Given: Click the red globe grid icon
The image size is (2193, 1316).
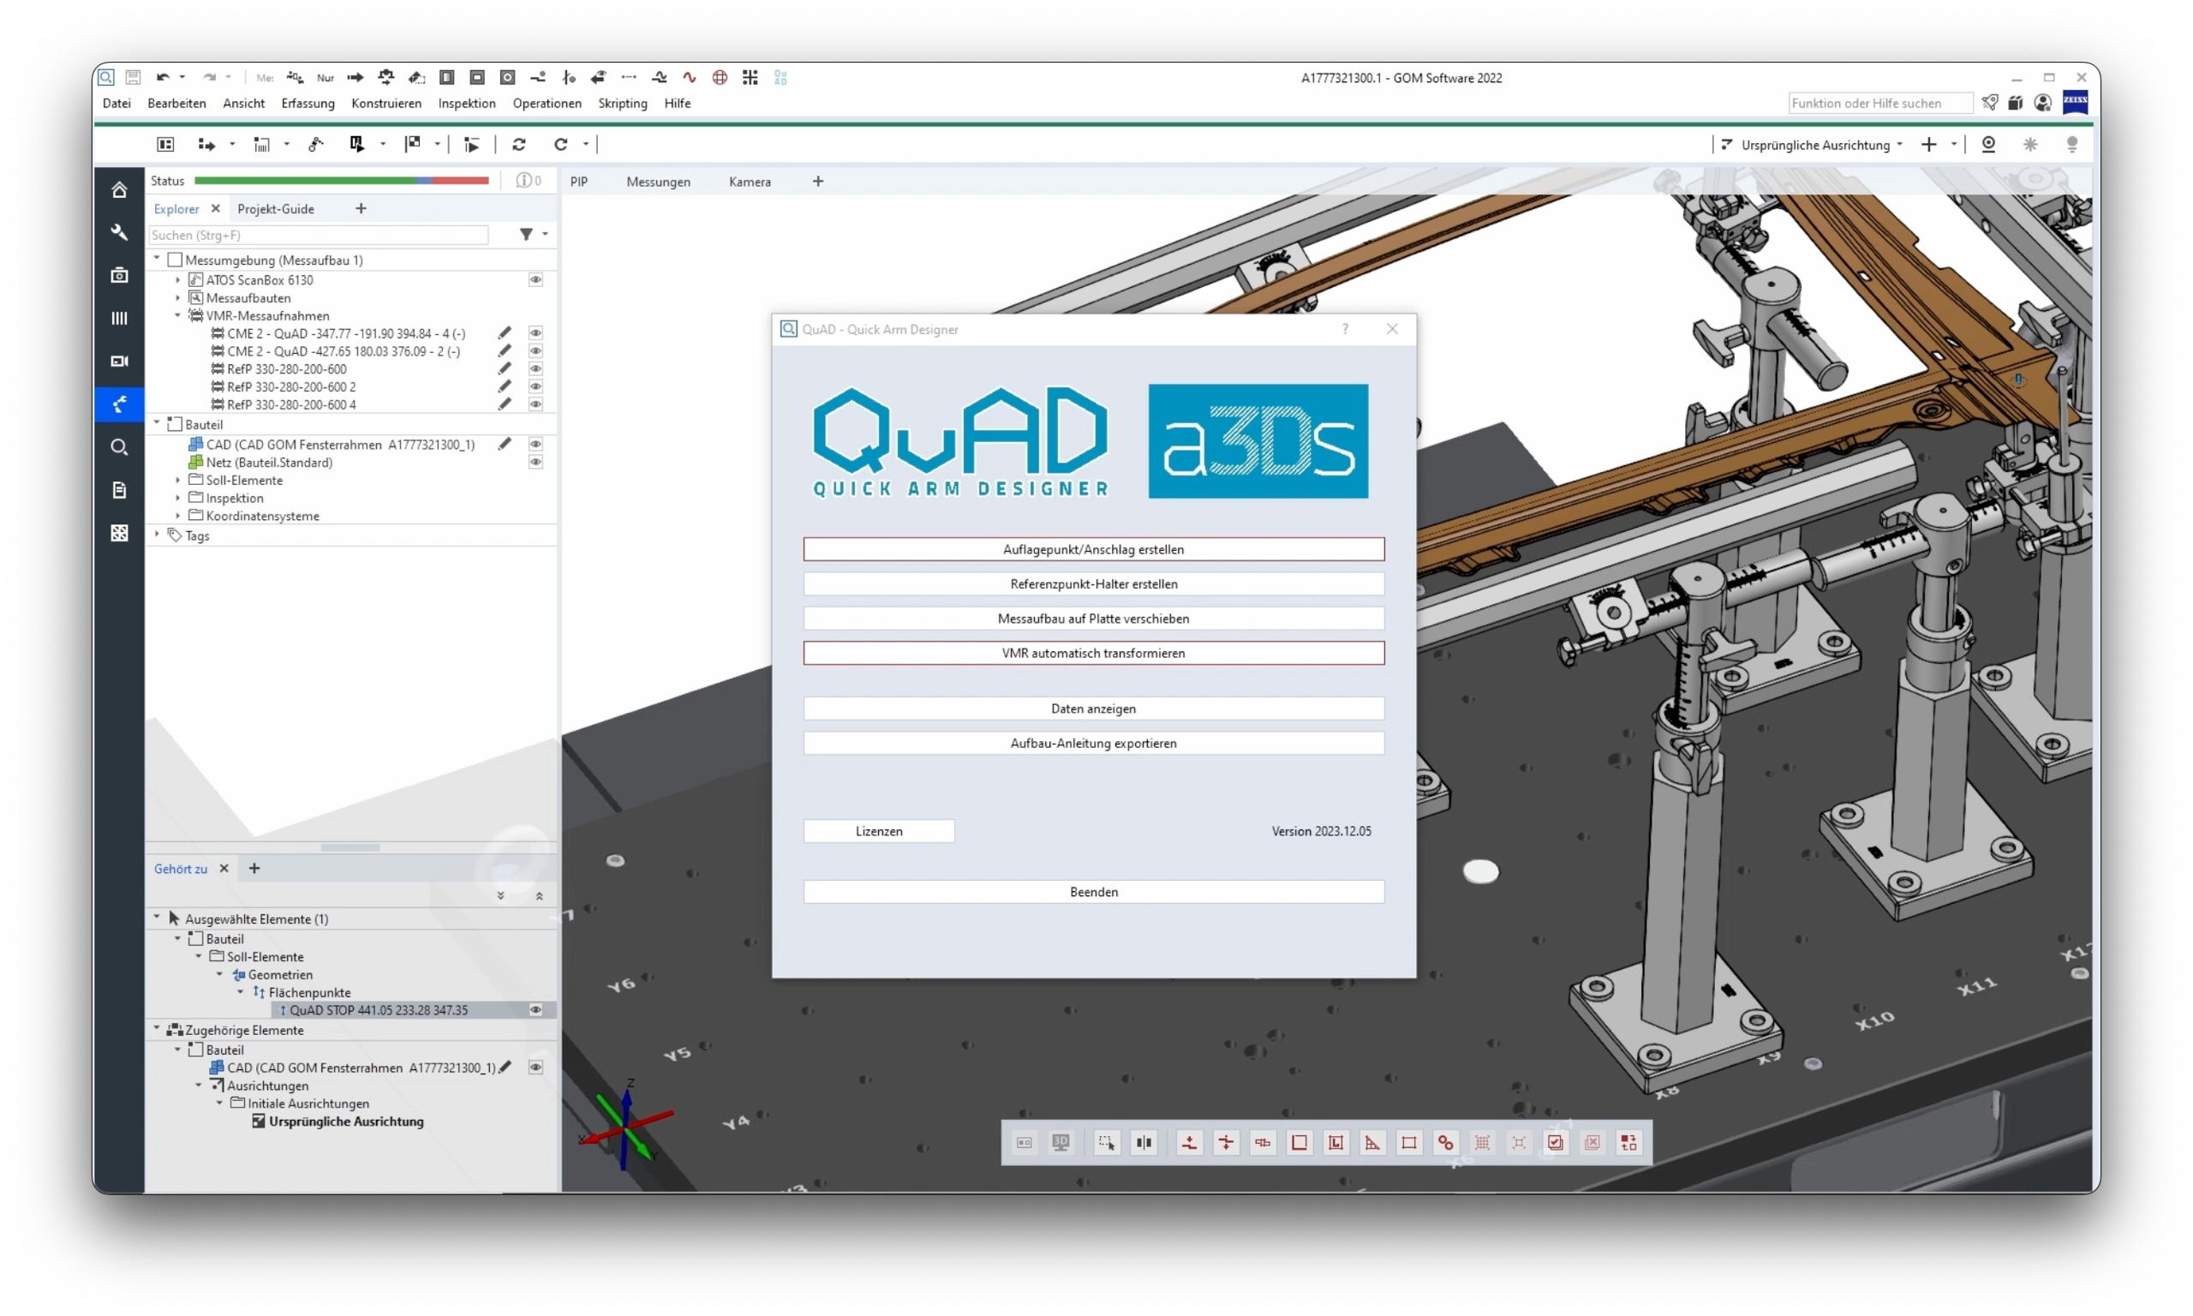Looking at the screenshot, I should [x=720, y=77].
